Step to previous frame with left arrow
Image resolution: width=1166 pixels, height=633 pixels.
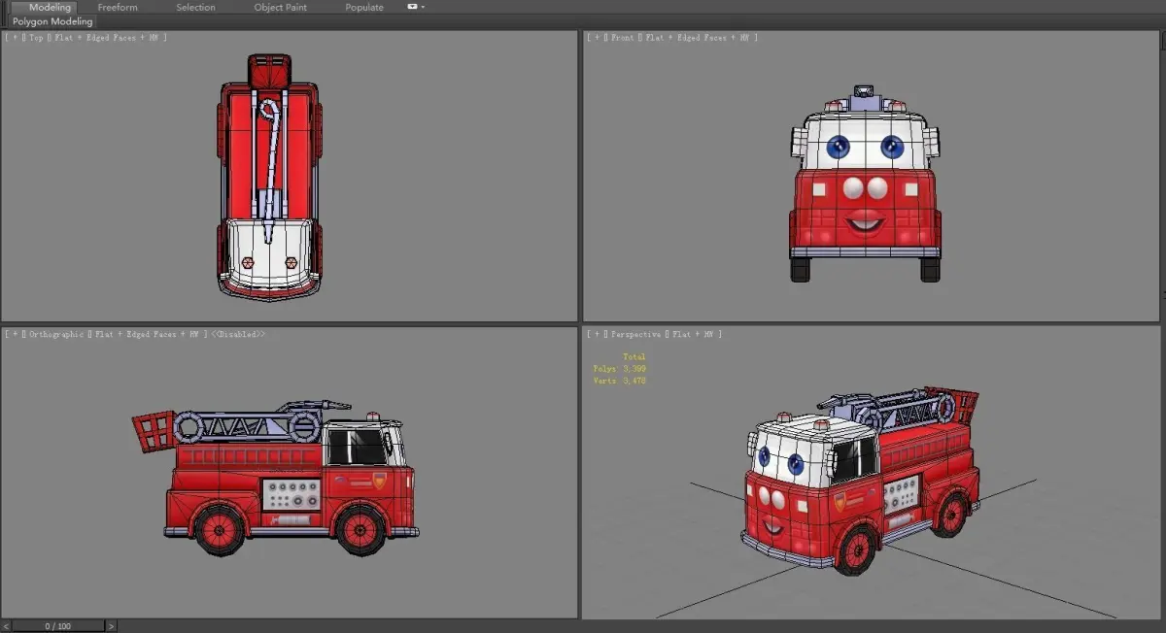(x=6, y=626)
